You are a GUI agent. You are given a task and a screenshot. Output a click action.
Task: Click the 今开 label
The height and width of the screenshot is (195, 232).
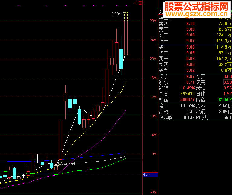tap(201, 77)
